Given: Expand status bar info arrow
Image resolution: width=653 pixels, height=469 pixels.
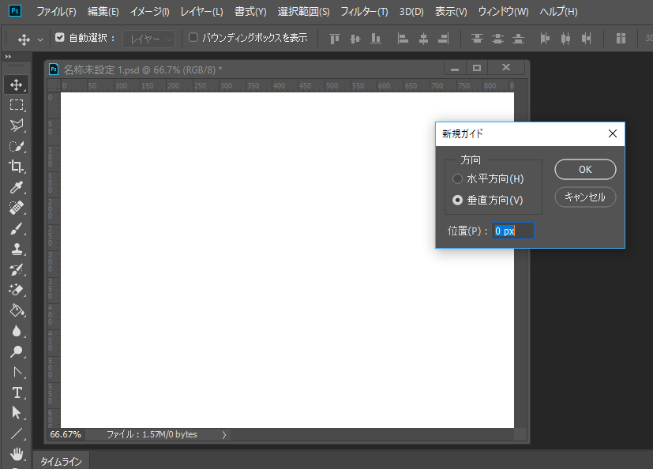Looking at the screenshot, I should 224,434.
